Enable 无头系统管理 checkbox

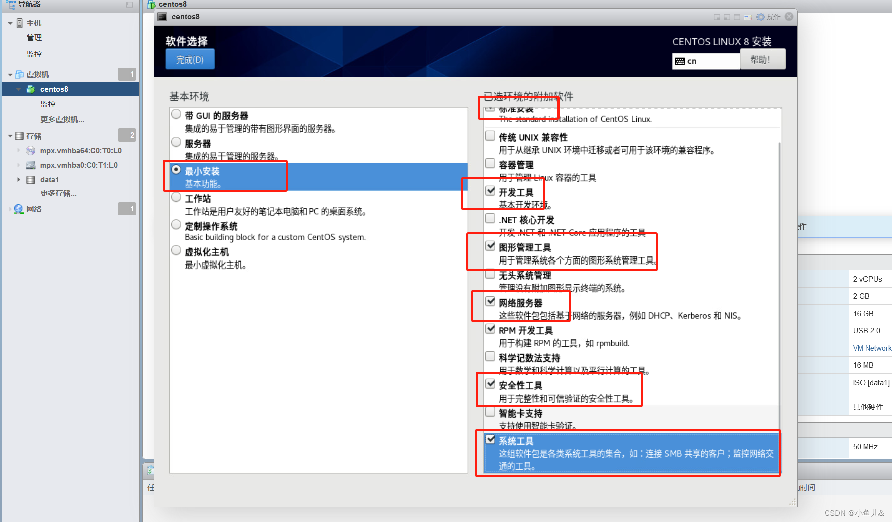[x=490, y=274]
